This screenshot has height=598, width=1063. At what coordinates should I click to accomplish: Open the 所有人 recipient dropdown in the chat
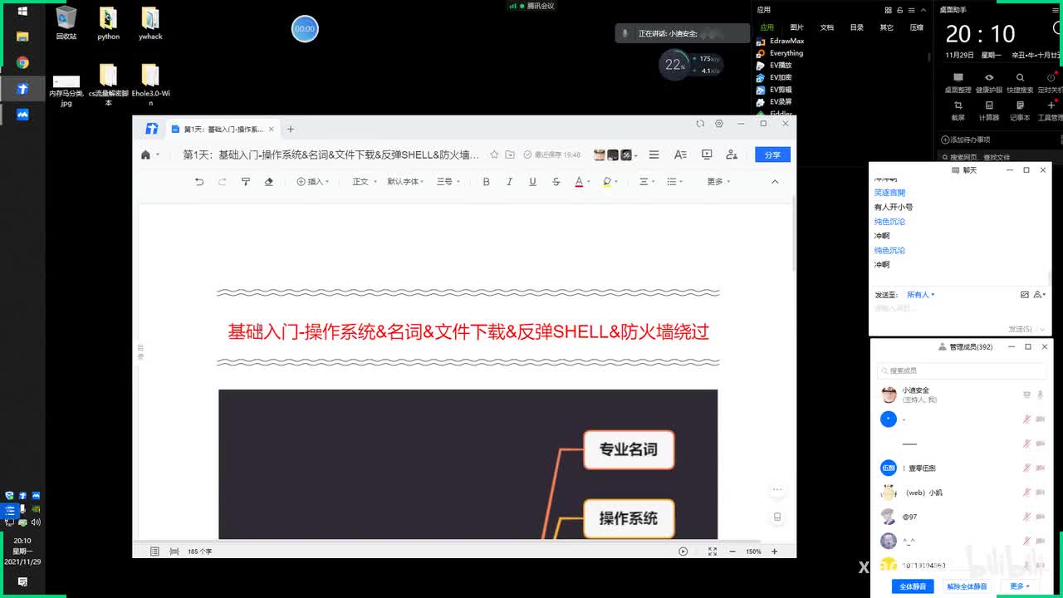click(921, 295)
